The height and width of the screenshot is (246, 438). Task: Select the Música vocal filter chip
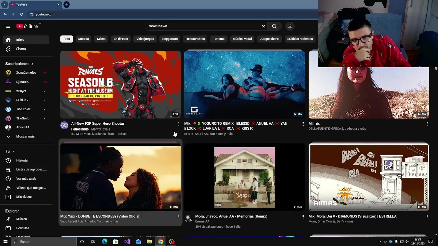point(242,39)
